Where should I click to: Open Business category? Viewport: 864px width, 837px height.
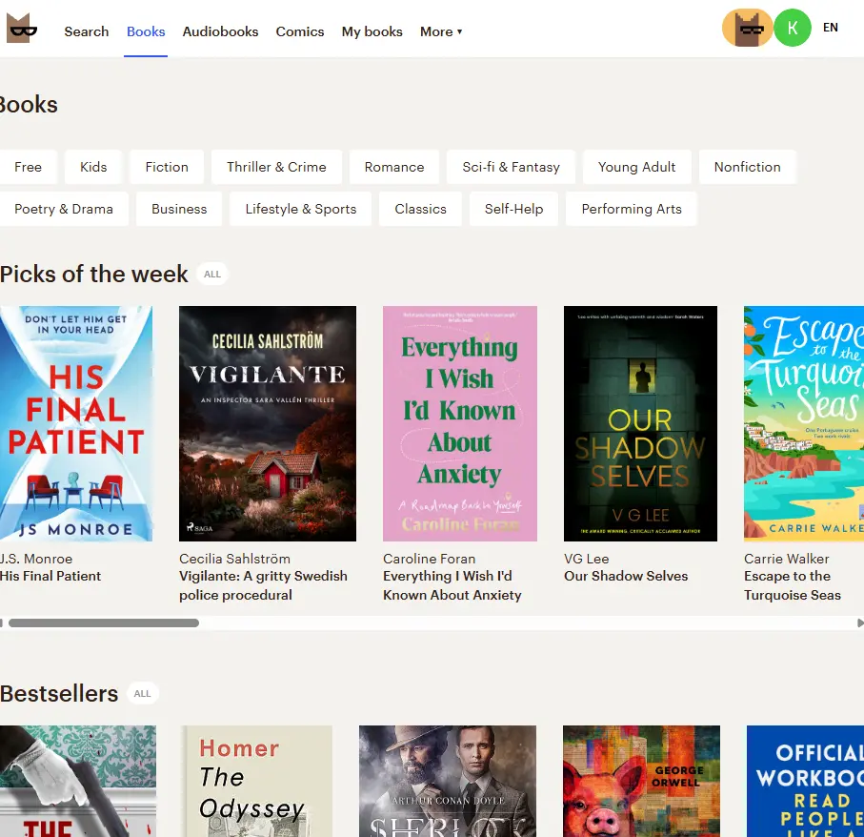click(x=179, y=209)
